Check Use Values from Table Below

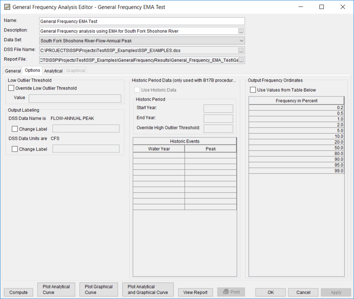pos(253,90)
